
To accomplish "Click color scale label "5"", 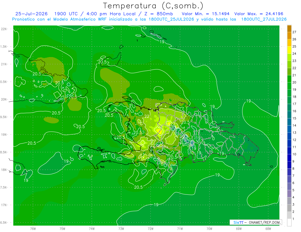I will (x=293, y=190).
